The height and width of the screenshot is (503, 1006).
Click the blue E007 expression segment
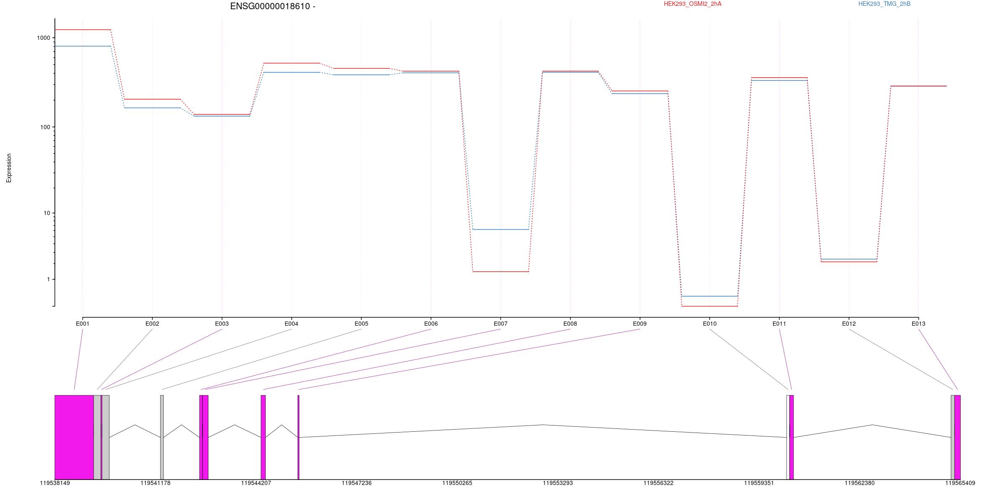[x=500, y=229]
